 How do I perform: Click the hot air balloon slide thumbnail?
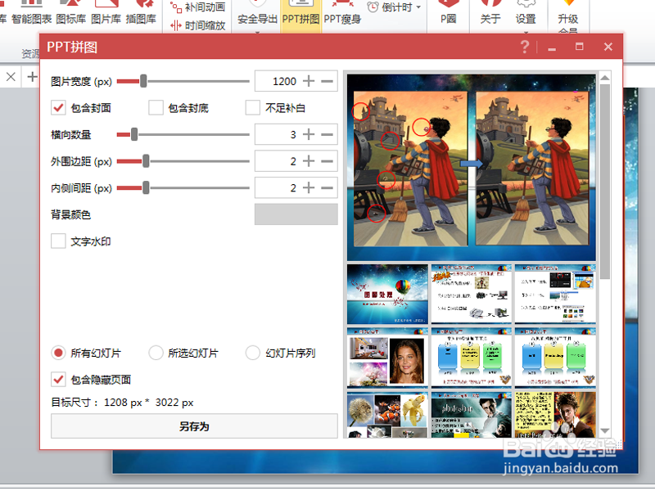tap(387, 295)
